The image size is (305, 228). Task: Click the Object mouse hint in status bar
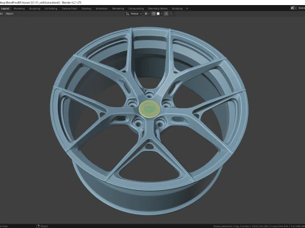[42, 226]
